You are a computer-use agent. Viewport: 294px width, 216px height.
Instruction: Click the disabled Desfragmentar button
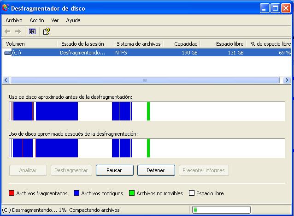[x=71, y=170]
